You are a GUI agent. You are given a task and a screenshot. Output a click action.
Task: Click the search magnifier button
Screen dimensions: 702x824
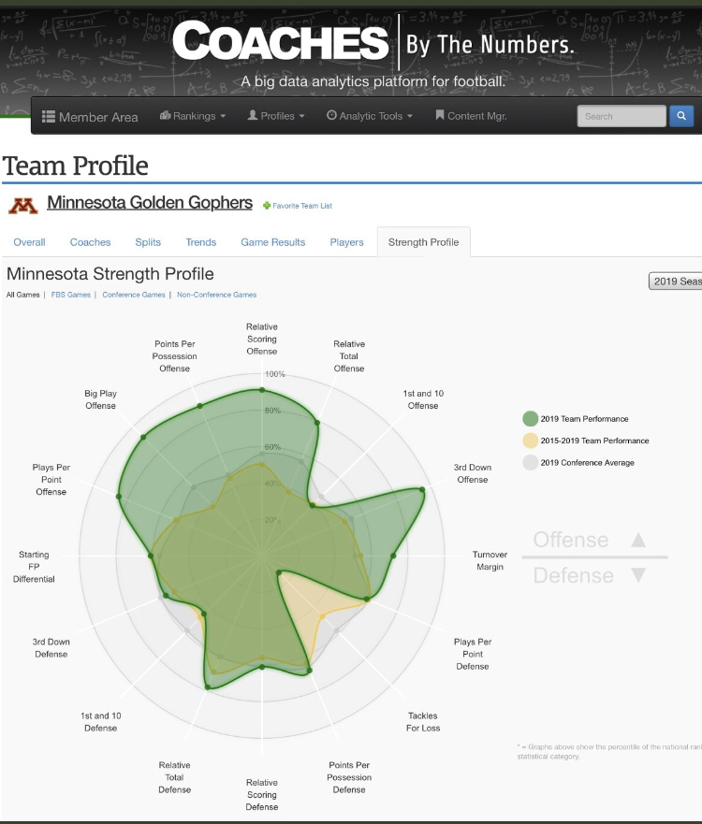(x=681, y=116)
